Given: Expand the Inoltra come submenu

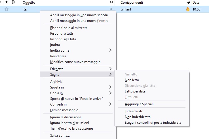Looking at the screenshot, I should coord(78,50).
